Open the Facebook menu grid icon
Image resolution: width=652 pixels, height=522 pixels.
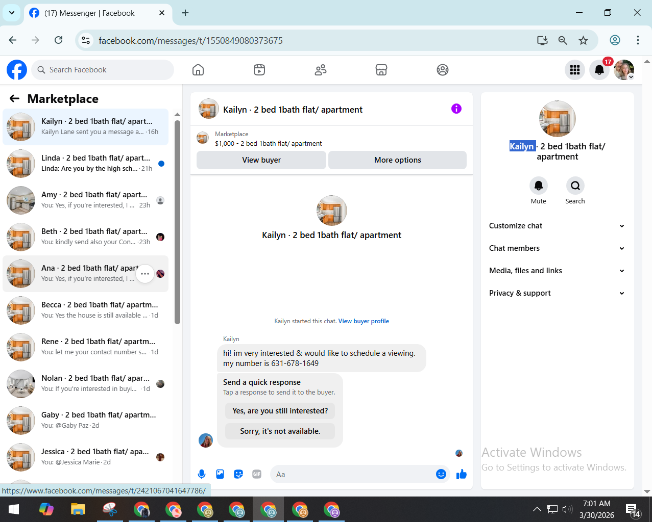click(x=575, y=70)
